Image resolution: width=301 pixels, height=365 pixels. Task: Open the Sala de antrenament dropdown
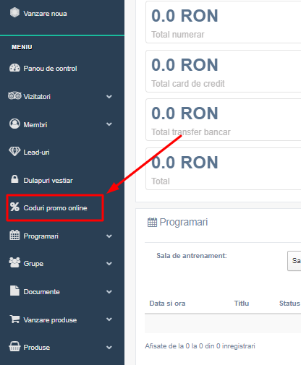(x=294, y=261)
